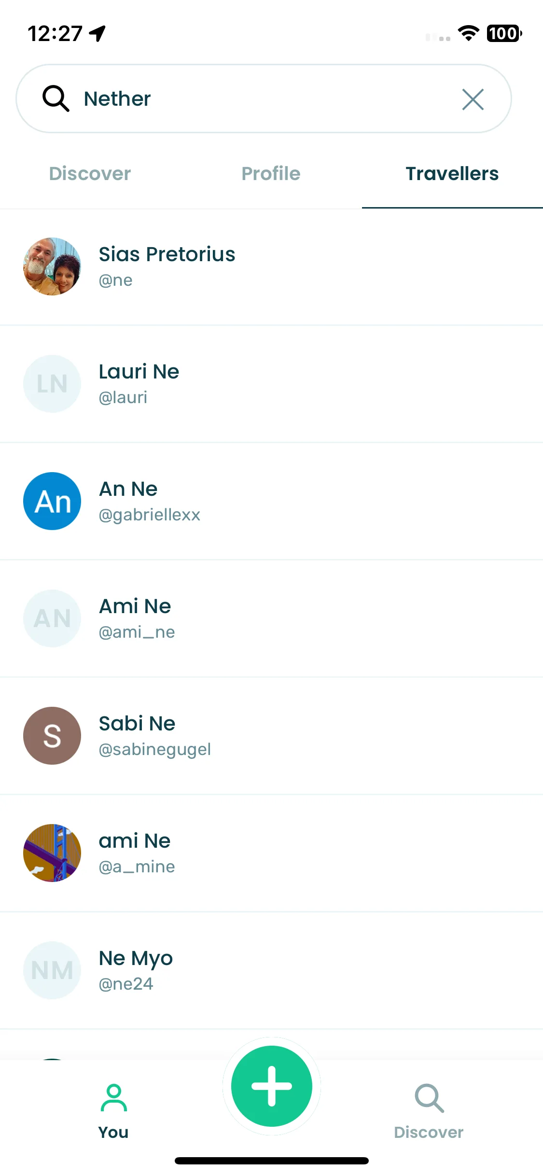Tap the magnifier icon in search bar
This screenshot has height=1176, width=543.
[x=56, y=98]
